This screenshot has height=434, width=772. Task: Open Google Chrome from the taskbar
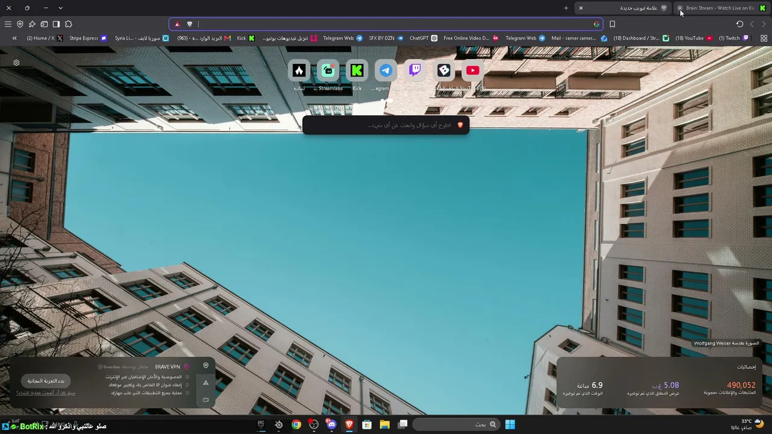coord(296,424)
